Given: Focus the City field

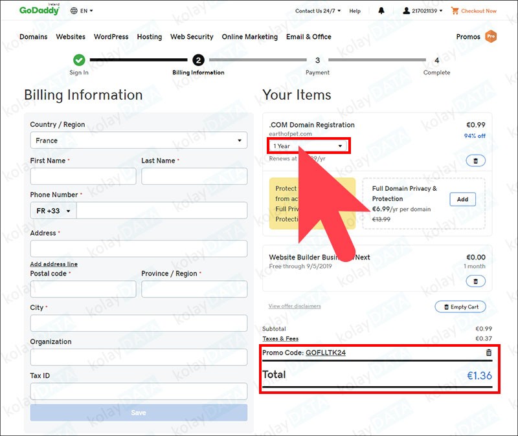Looking at the screenshot, I should (139, 323).
